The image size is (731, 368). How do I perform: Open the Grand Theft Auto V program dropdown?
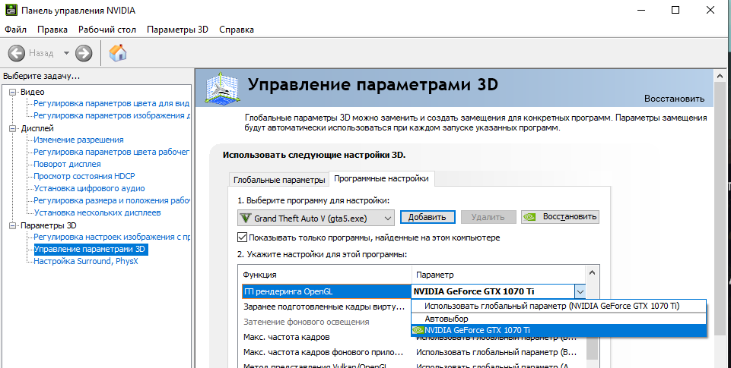tap(316, 218)
